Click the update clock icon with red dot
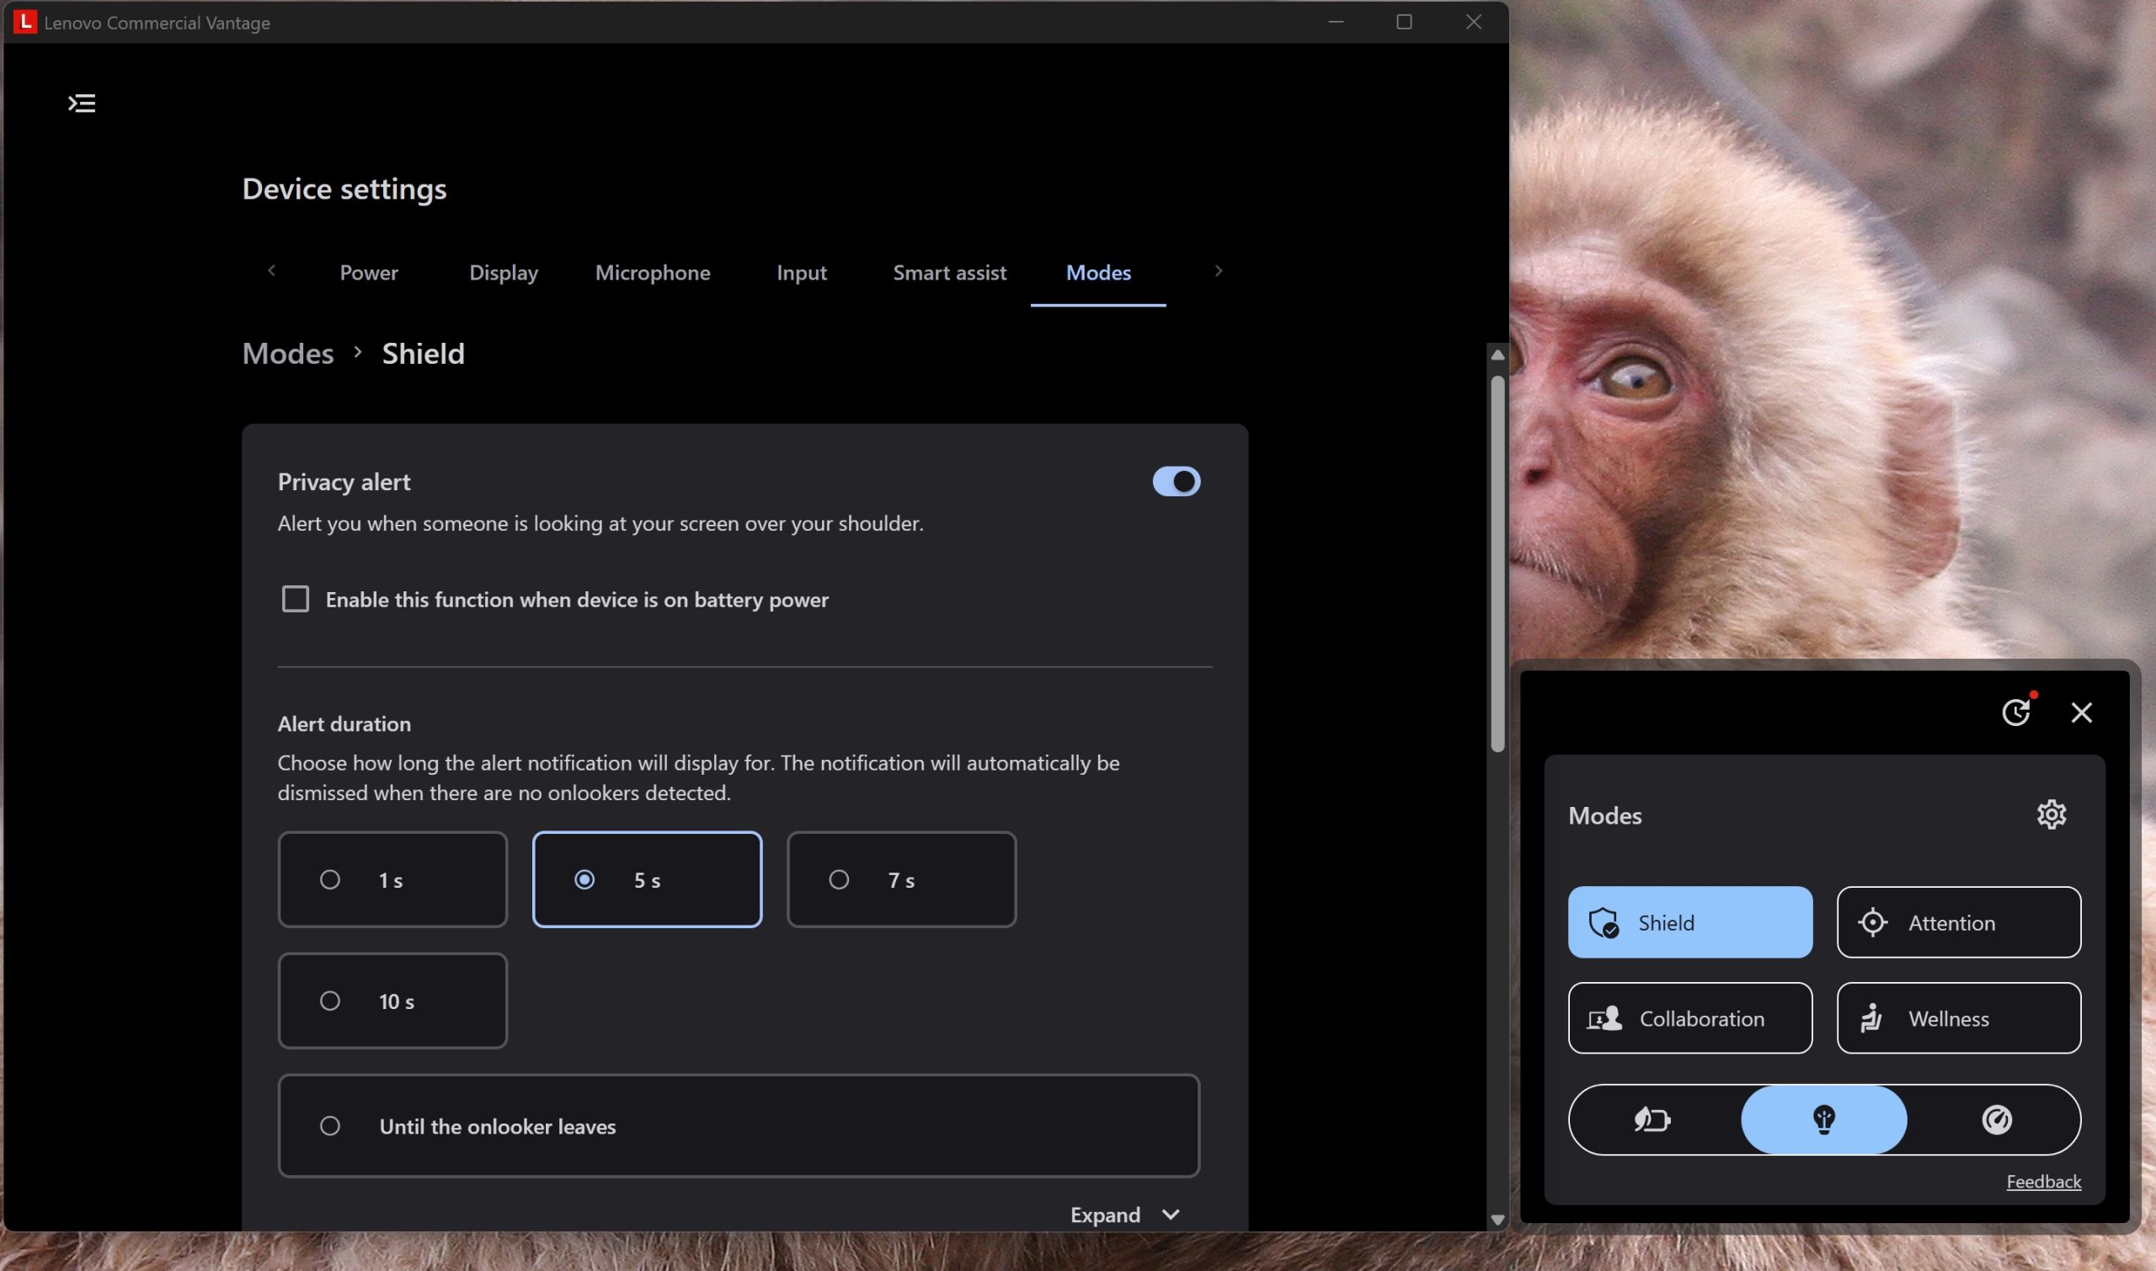The height and width of the screenshot is (1271, 2156). (2015, 712)
